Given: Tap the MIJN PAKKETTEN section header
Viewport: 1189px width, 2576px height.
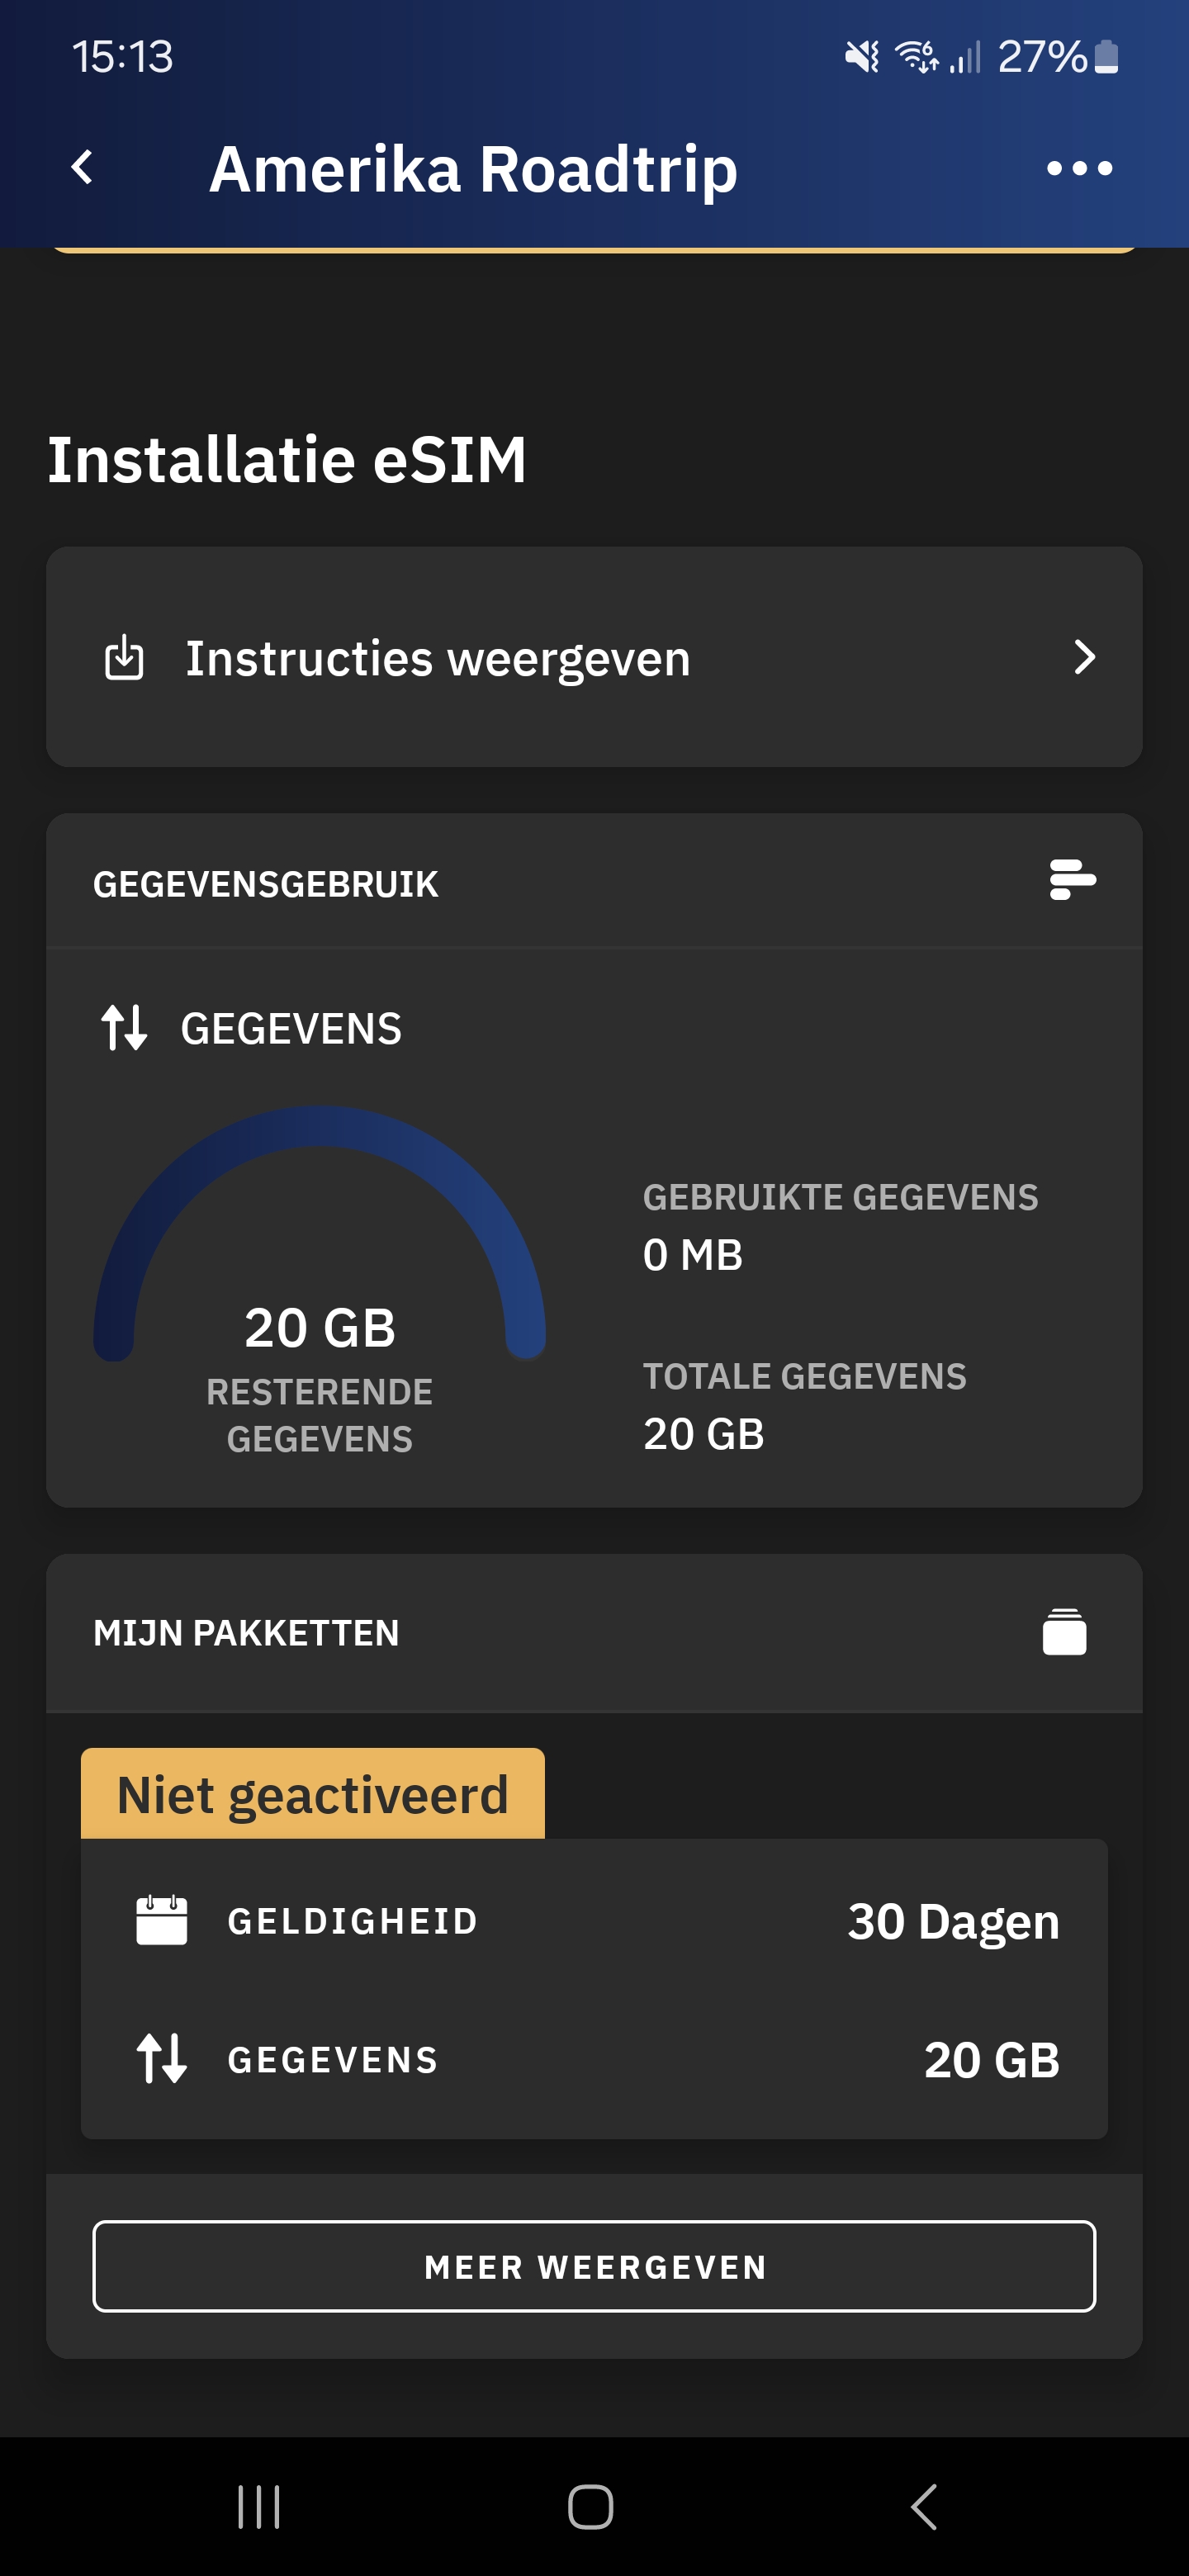Looking at the screenshot, I should pyautogui.click(x=246, y=1633).
